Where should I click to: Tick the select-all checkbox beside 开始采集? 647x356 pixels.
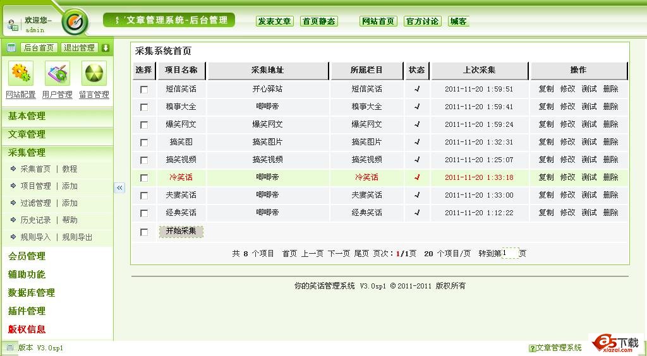click(144, 232)
